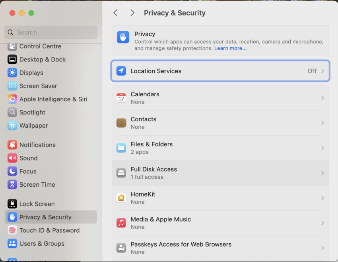The height and width of the screenshot is (262, 338).
Task: Select Notifications in the sidebar
Action: point(37,145)
